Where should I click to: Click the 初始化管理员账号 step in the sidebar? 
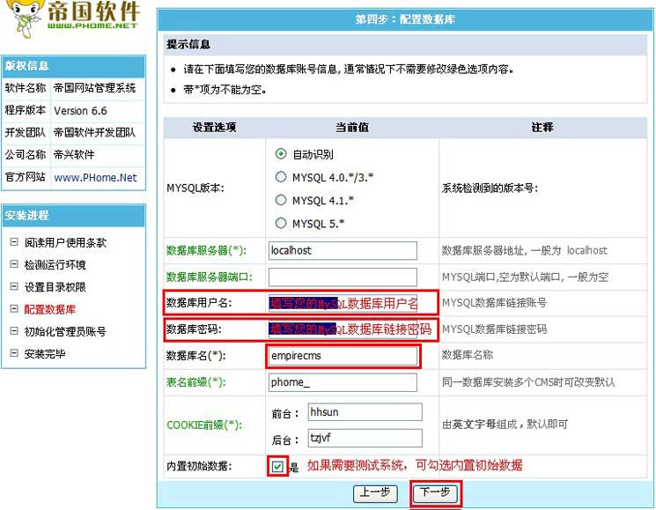click(x=65, y=332)
